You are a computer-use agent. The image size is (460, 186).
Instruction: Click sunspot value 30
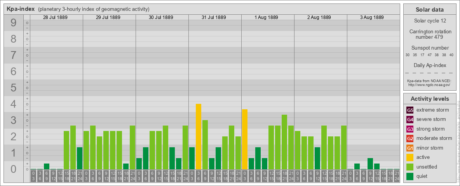coord(408,55)
